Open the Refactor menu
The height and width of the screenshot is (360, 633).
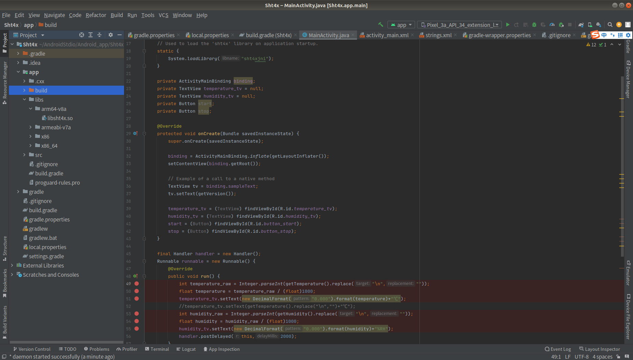click(x=96, y=15)
